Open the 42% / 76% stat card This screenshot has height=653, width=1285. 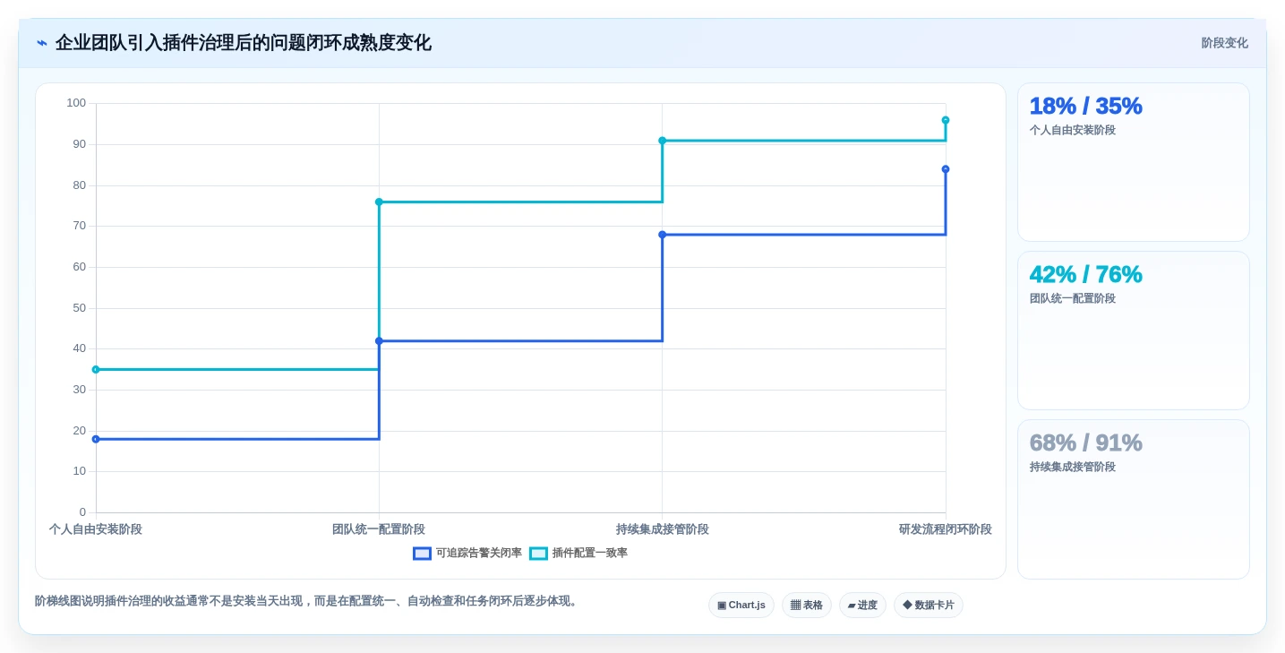[1134, 331]
